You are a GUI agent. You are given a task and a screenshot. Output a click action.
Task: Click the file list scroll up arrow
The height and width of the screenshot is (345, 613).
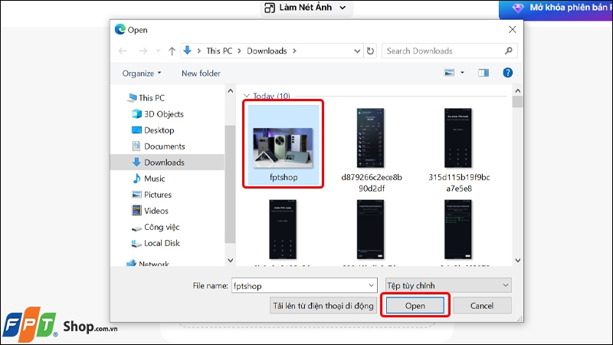(518, 91)
